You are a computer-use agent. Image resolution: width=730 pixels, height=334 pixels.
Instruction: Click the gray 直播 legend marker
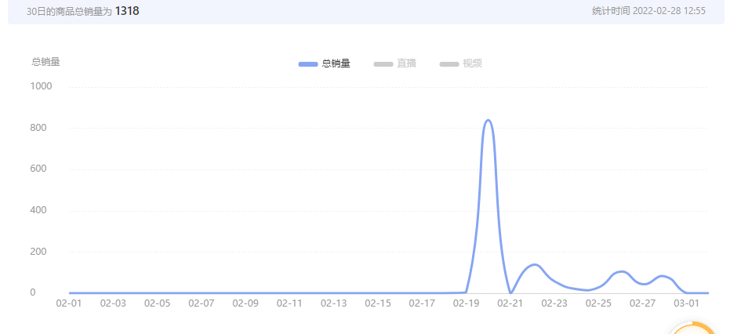383,64
